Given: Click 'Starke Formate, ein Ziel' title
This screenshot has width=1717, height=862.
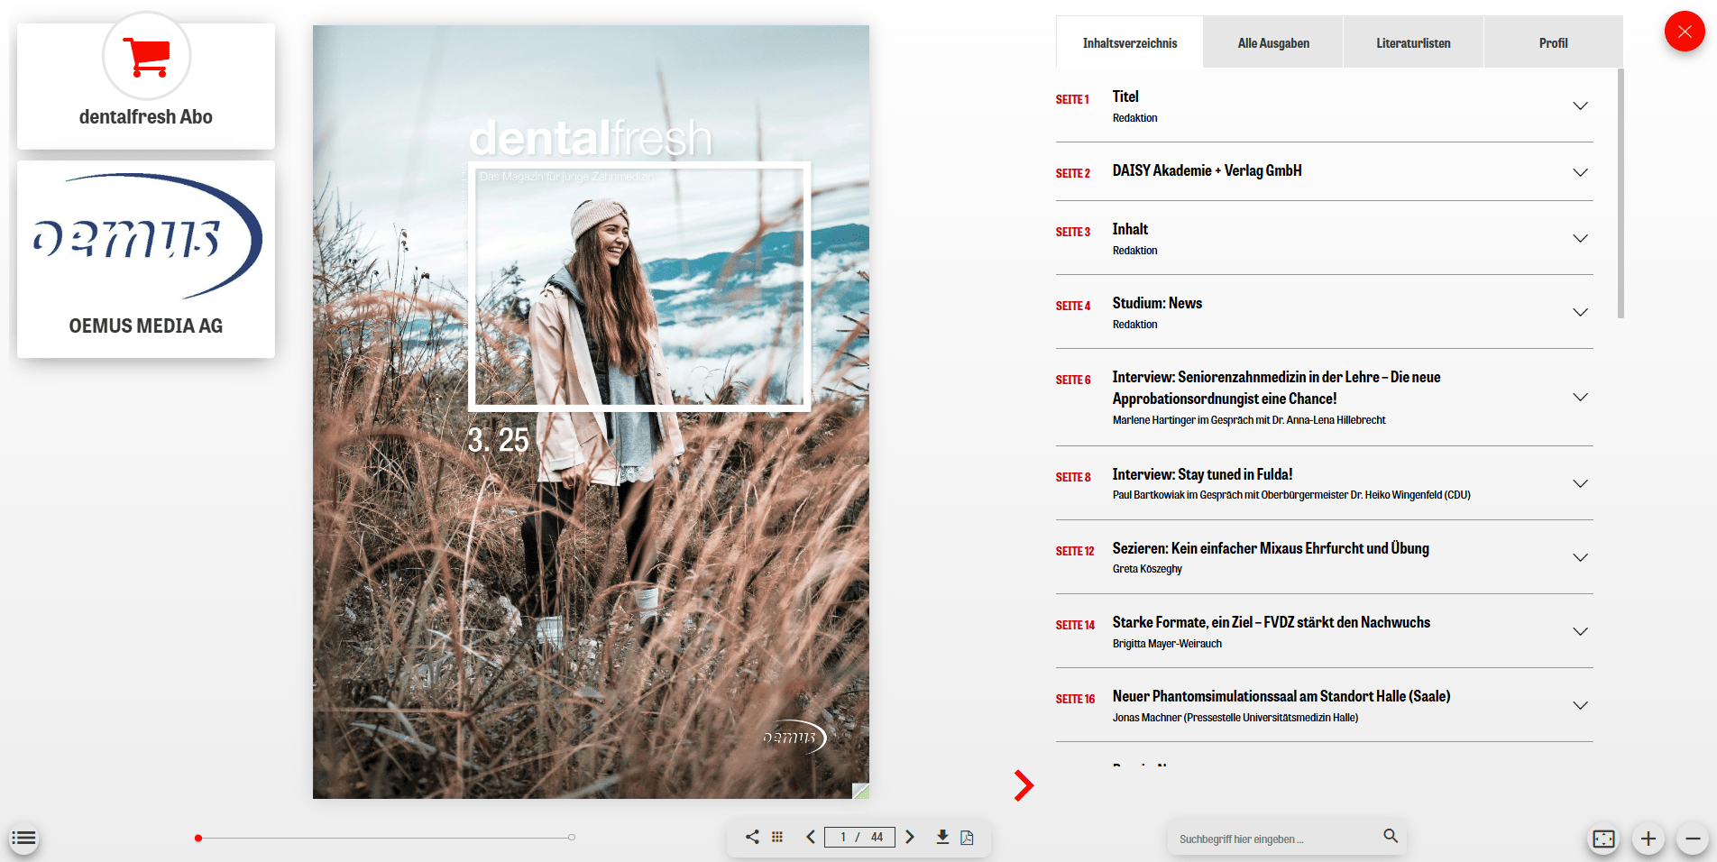Looking at the screenshot, I should click(x=1271, y=622).
